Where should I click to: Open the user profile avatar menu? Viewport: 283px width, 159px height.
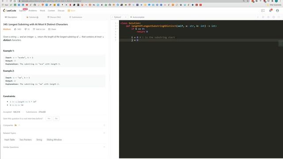277,11
